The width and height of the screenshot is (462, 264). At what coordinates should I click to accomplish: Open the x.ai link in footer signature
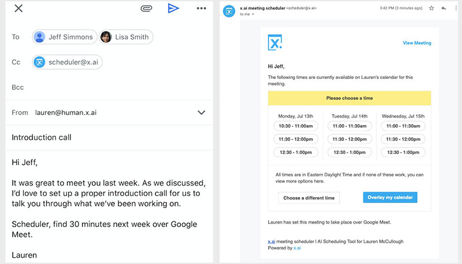point(271,242)
